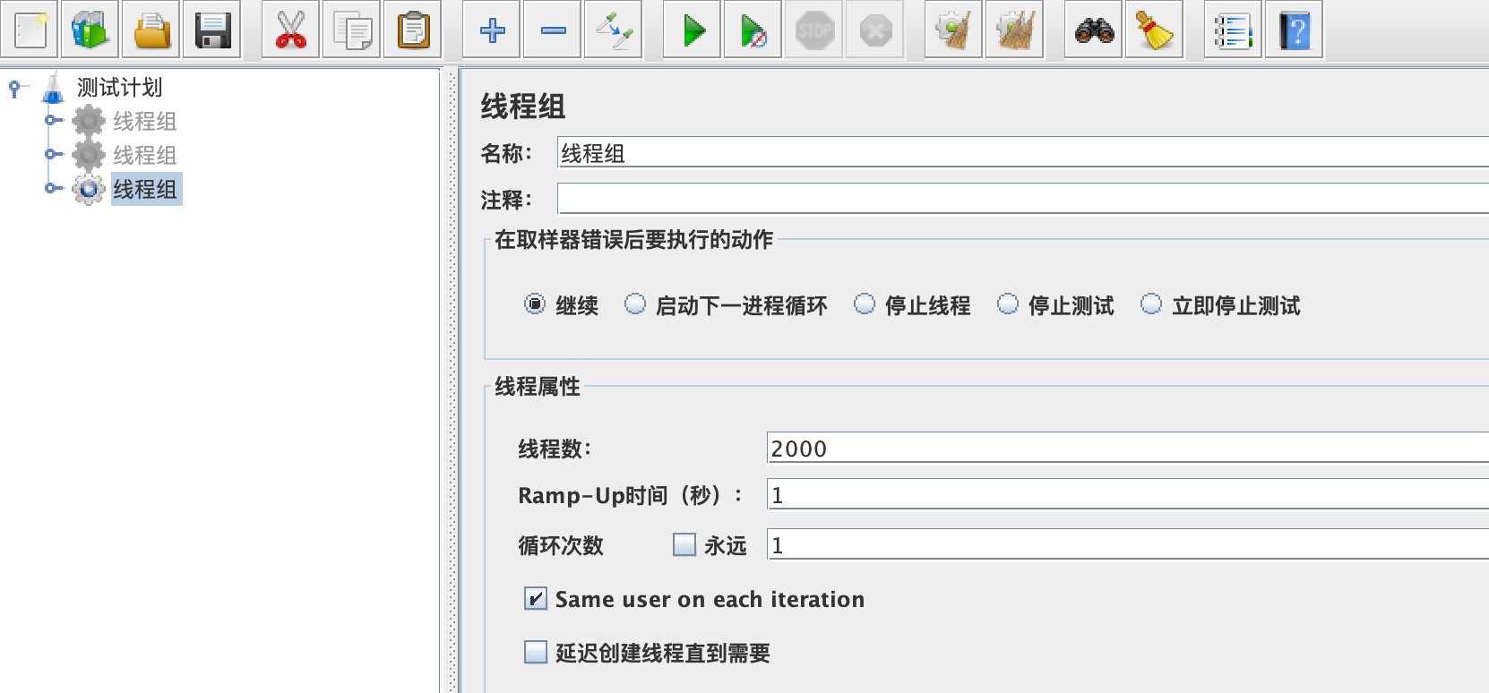Open the Function helper list icon
This screenshot has height=693, width=1489.
1233,30
